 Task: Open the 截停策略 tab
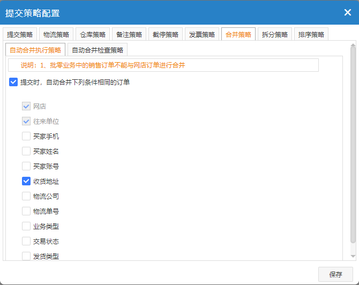click(x=166, y=34)
